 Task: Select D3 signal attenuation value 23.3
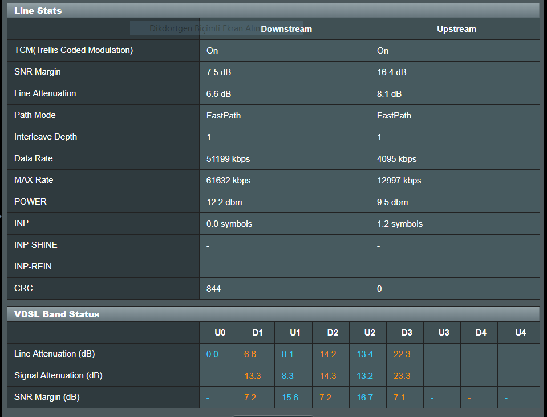point(402,376)
